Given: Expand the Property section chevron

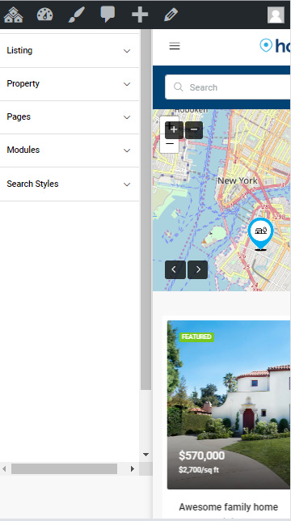Looking at the screenshot, I should pyautogui.click(x=127, y=84).
